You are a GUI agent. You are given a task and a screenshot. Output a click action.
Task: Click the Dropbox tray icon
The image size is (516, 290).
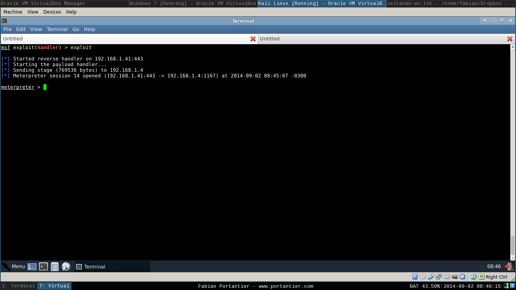(x=512, y=286)
